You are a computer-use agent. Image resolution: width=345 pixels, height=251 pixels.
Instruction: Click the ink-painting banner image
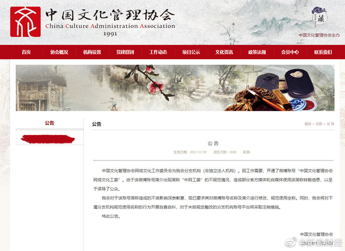(x=175, y=88)
